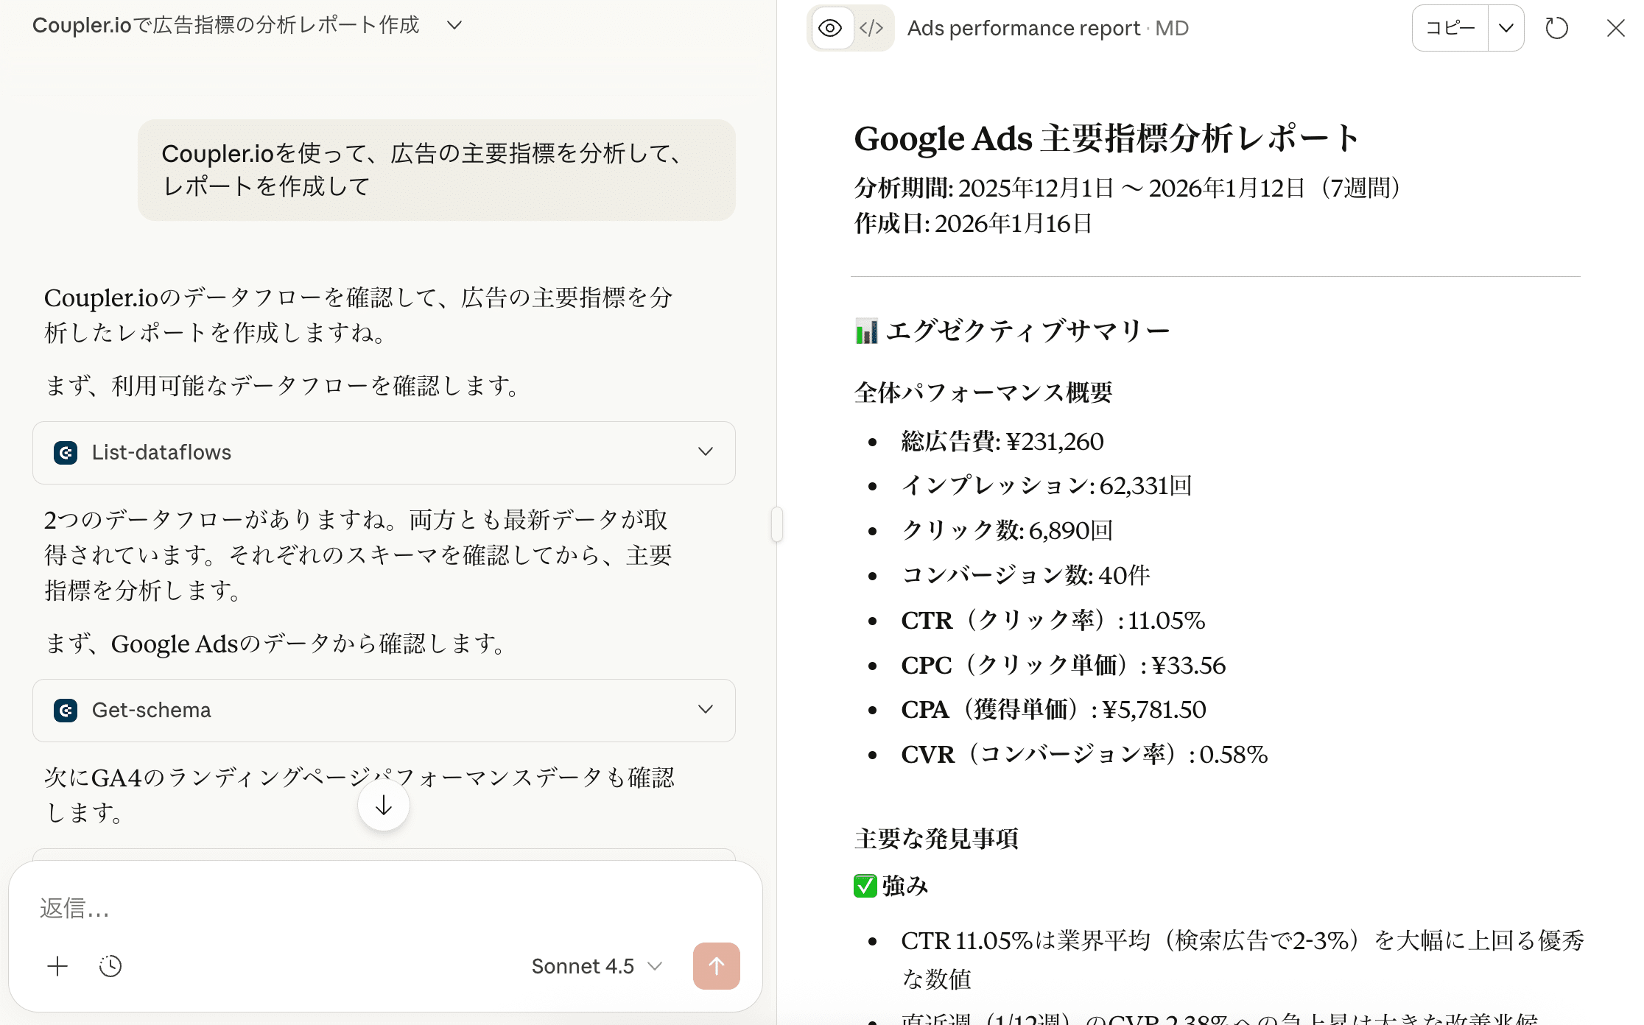Click the エグゼクティブサマリー heading
This screenshot has width=1644, height=1025.
pyautogui.click(x=1012, y=331)
